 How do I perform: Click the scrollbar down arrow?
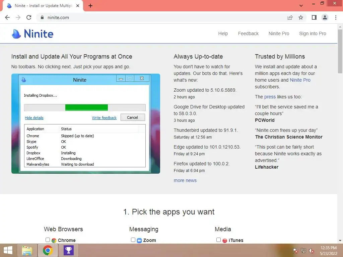[x=340, y=240]
